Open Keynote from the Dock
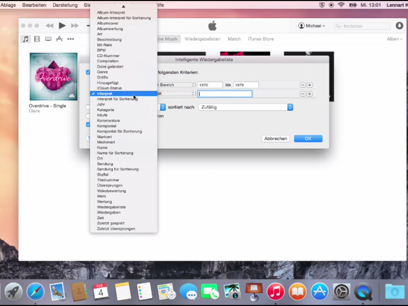Image resolution: width=408 pixels, height=306 pixels. (254, 291)
